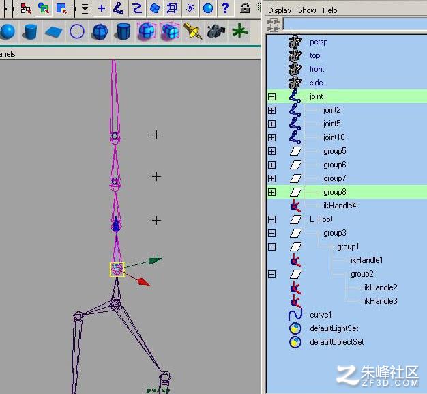This screenshot has height=394, width=427.
Task: Open the Outliner Display menu
Action: click(x=280, y=10)
